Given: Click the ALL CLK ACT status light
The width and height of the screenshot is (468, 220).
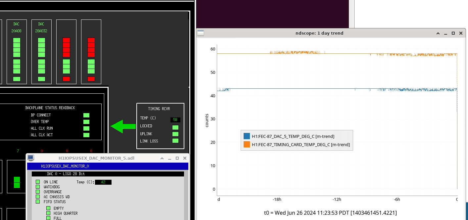Looking at the screenshot, I should 86,135.
